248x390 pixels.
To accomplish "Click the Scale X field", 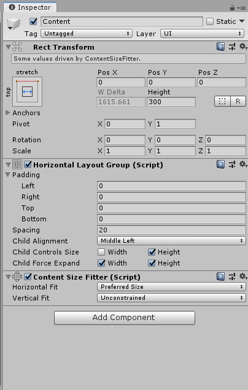I will [125, 151].
